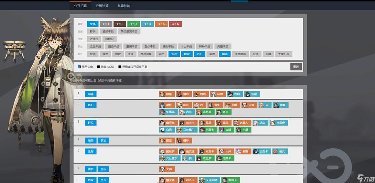
Task: Open operator 炎熔 details
Action: [x=226, y=130]
